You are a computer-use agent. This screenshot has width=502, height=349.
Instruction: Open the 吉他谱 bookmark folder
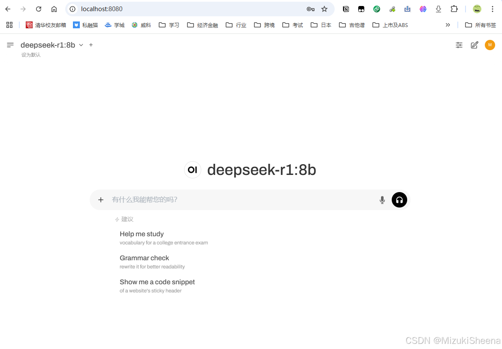coord(352,25)
